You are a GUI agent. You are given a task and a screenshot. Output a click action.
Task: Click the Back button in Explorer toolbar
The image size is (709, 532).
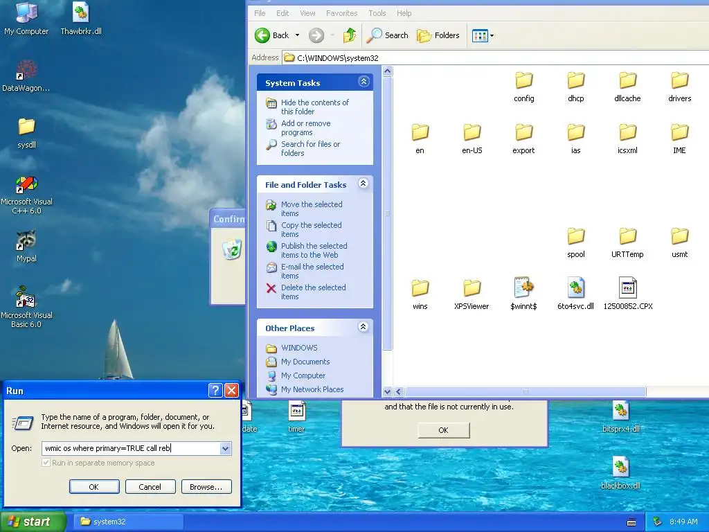271,35
